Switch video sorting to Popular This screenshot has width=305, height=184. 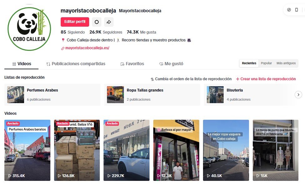266,63
